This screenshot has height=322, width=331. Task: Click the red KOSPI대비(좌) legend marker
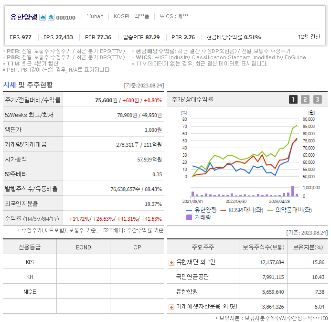pyautogui.click(x=223, y=210)
